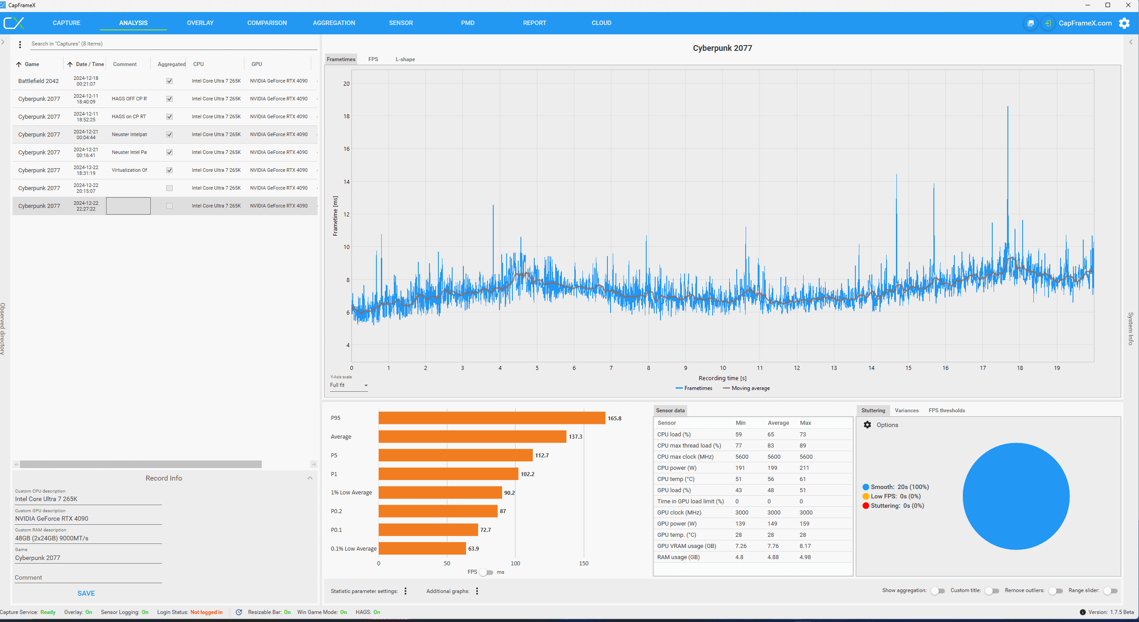This screenshot has width=1139, height=622.
Task: Switch the FPS/ms toggle to ms
Action: (x=487, y=572)
